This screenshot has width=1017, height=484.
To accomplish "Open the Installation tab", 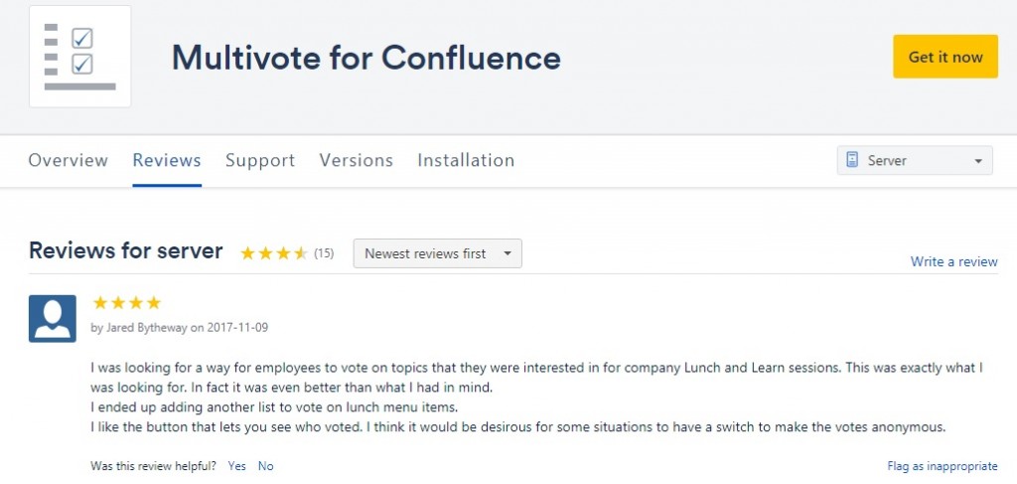I will coord(466,160).
